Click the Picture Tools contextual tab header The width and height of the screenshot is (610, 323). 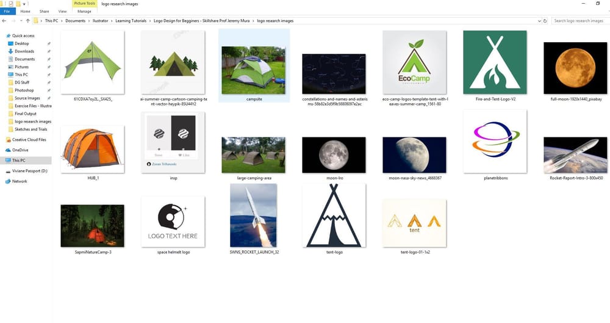pos(84,4)
